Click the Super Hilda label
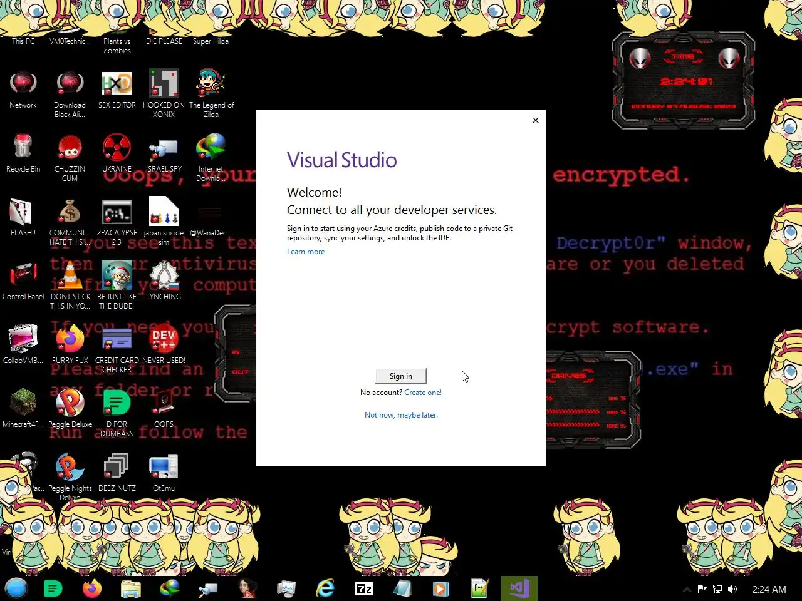 click(x=211, y=41)
